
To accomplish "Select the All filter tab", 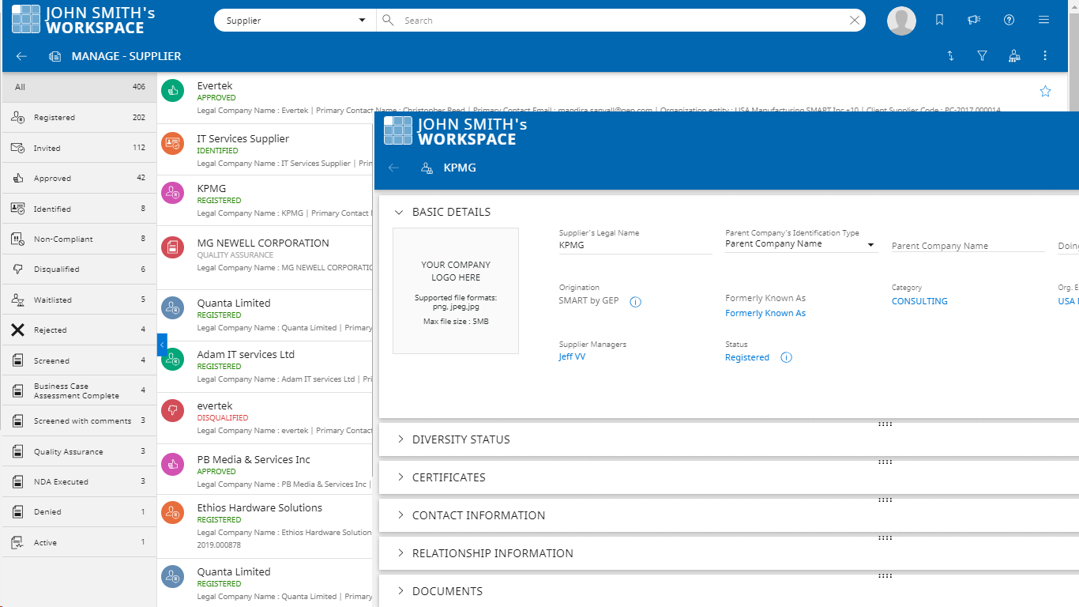I will click(79, 87).
